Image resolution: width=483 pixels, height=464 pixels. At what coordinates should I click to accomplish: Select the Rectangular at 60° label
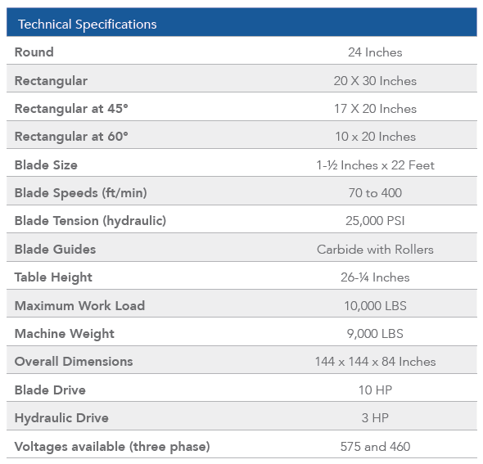[x=71, y=137]
